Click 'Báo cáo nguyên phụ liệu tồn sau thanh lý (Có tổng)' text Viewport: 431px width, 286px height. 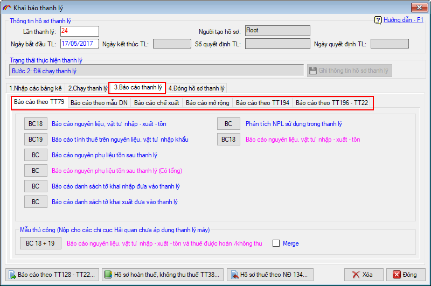point(117,171)
